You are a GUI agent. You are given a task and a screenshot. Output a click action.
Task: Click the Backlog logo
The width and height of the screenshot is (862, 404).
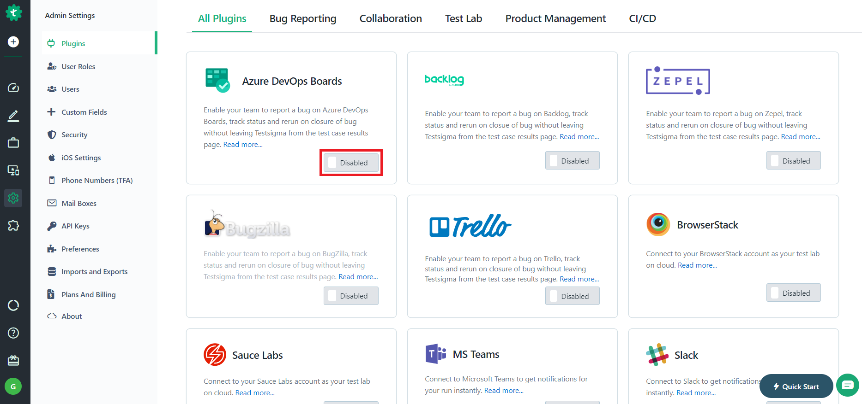(444, 80)
